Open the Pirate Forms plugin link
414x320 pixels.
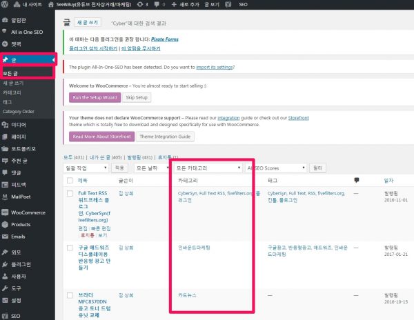165,39
